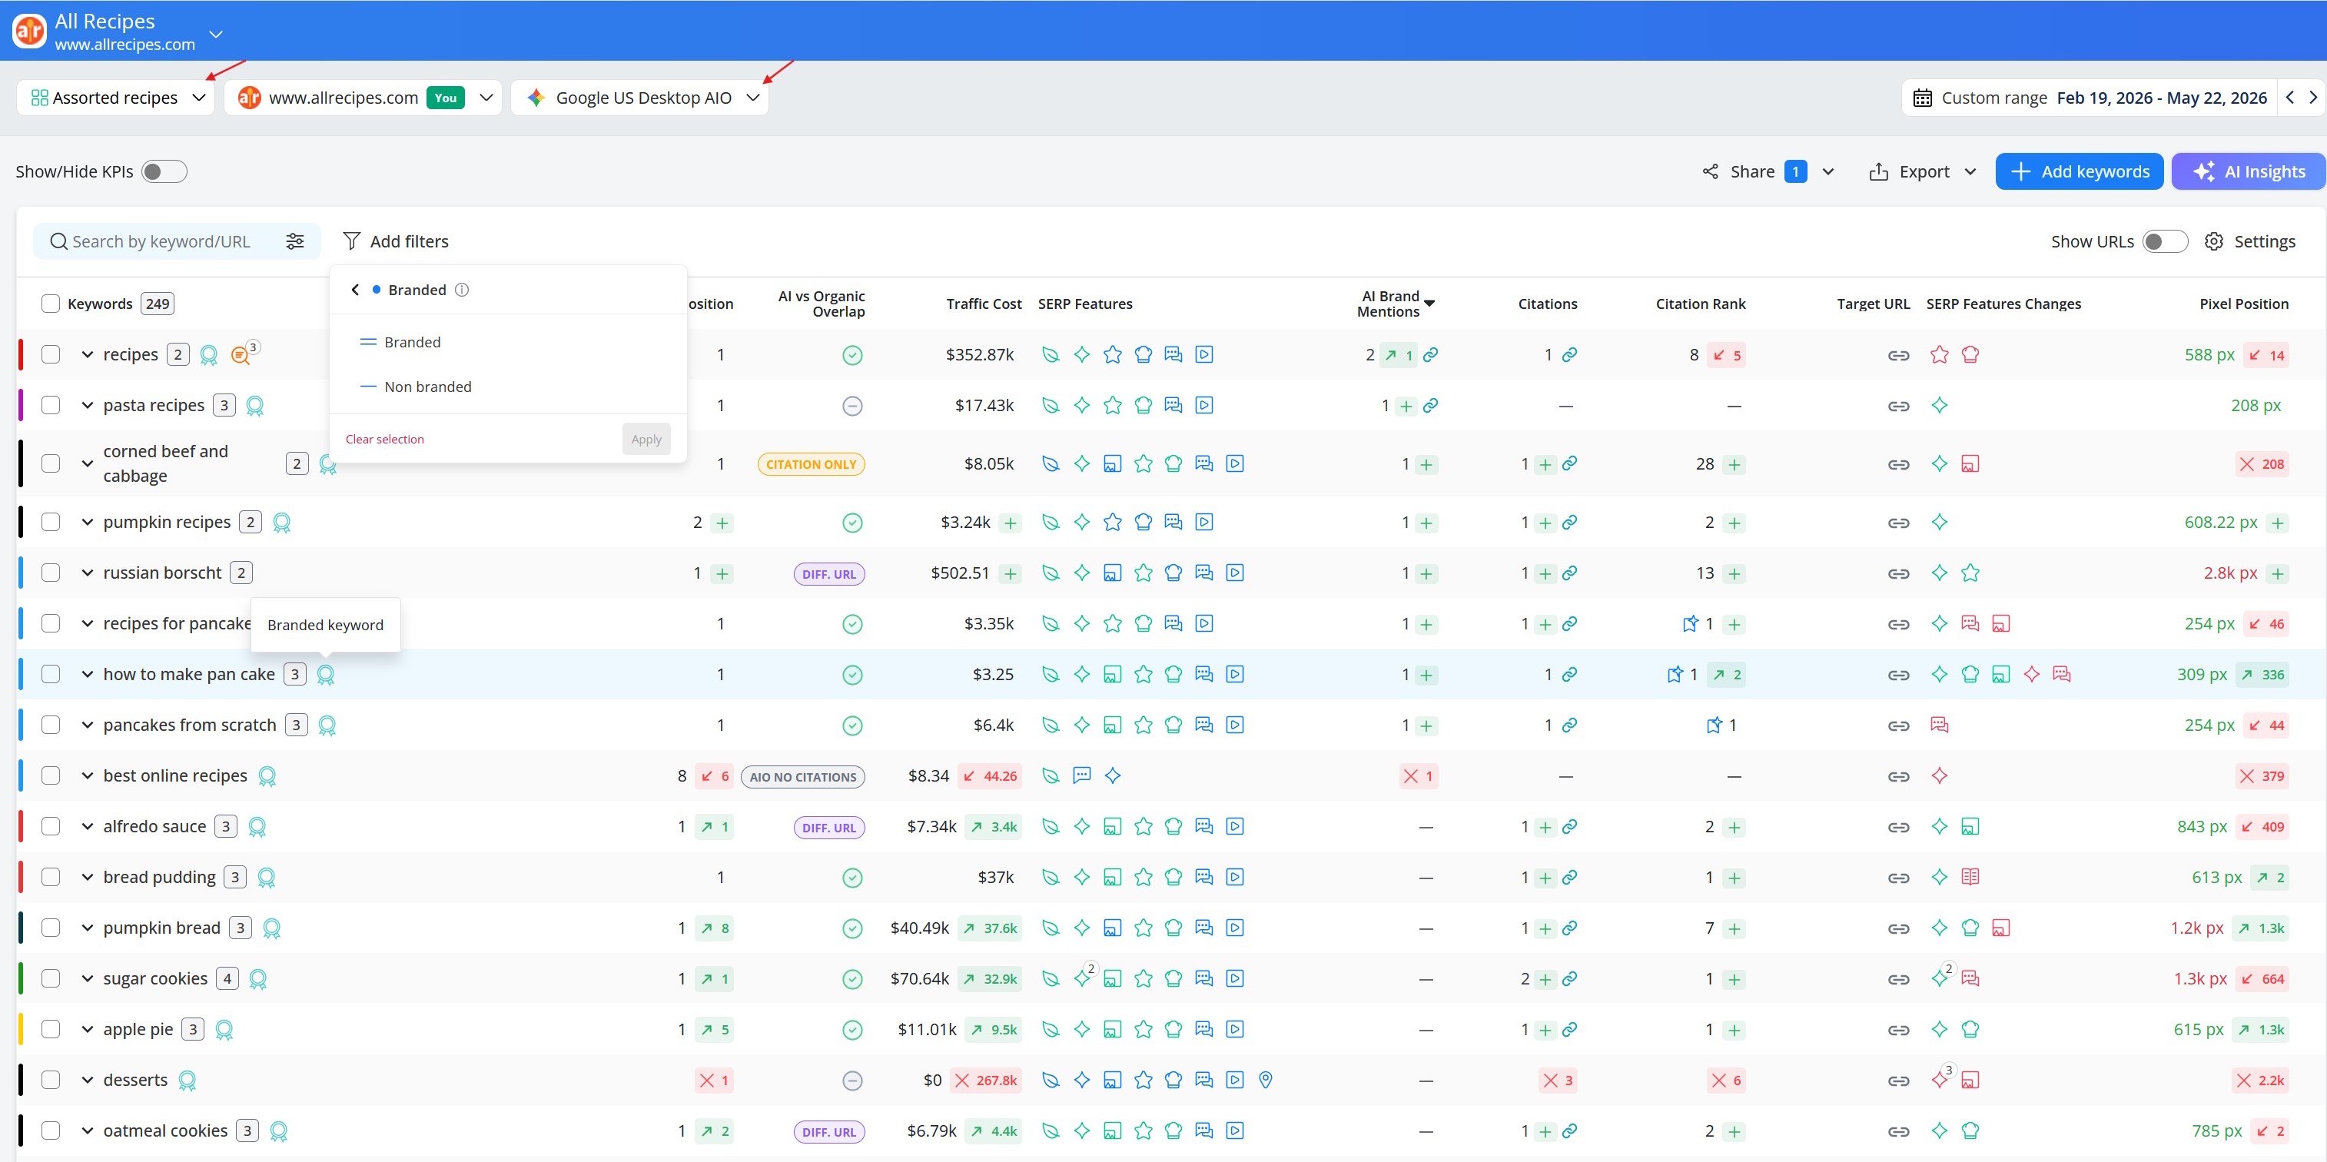Check the select-all Keywords checkbox
This screenshot has height=1162, width=2327.
pyautogui.click(x=51, y=304)
